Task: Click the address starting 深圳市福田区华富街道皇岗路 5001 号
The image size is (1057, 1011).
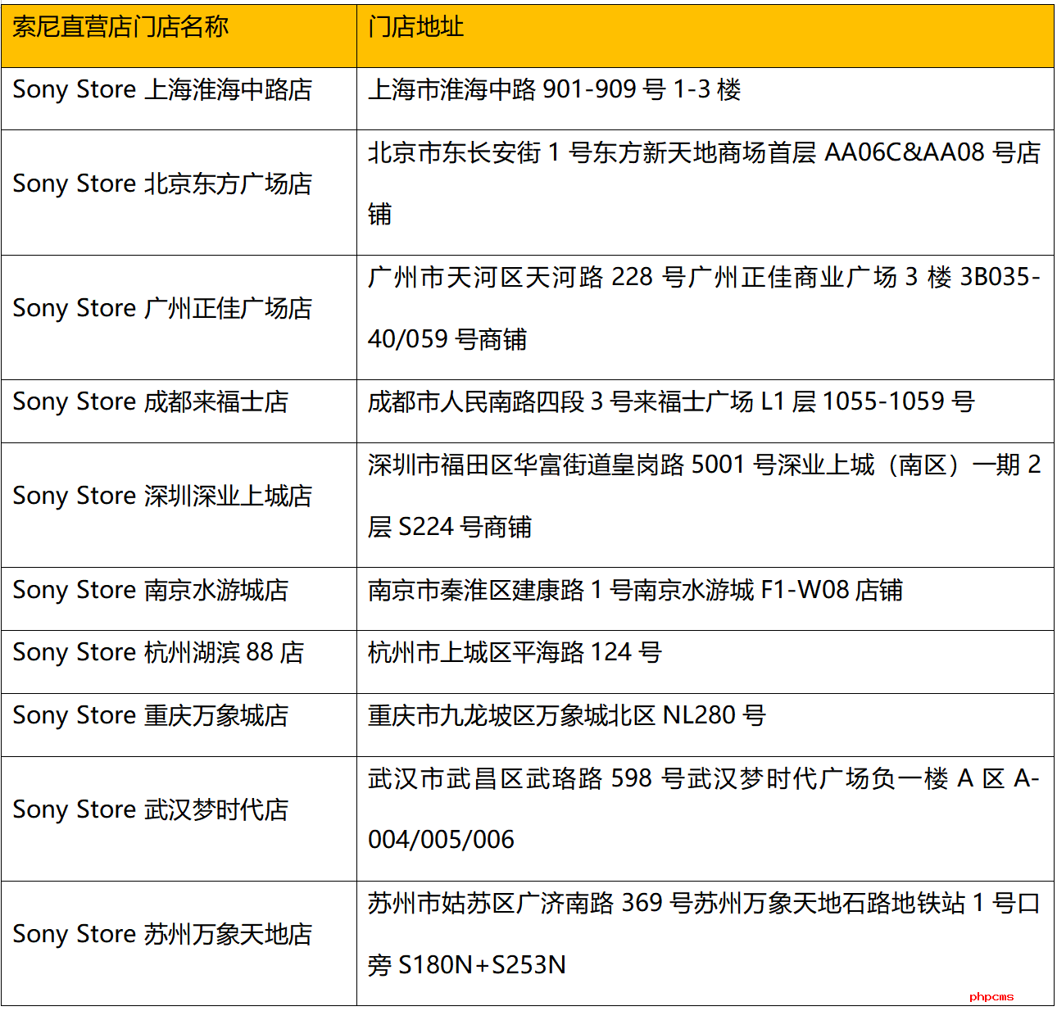Action: pyautogui.click(x=705, y=505)
